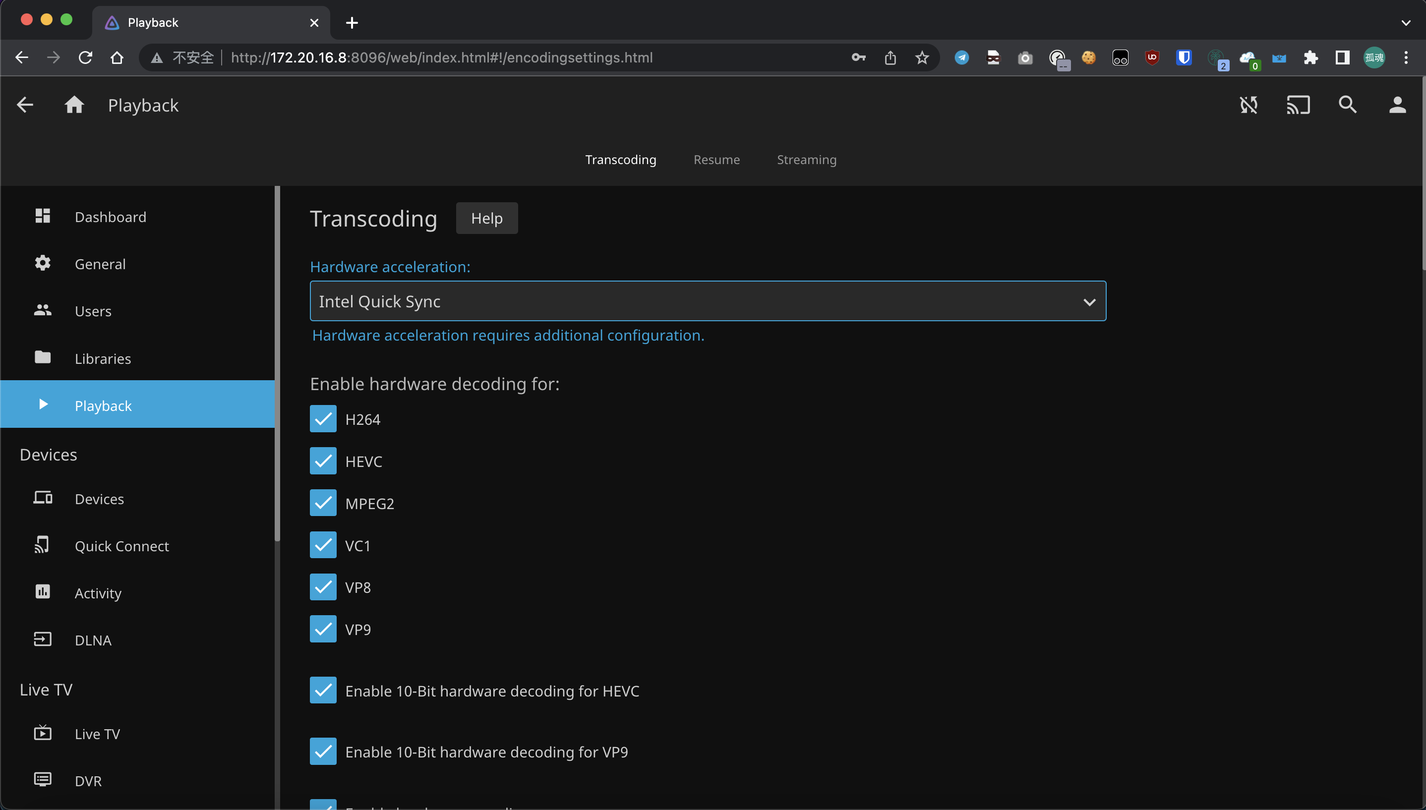The image size is (1426, 810).
Task: Click the SyncPlay icon in header
Action: 1248,105
